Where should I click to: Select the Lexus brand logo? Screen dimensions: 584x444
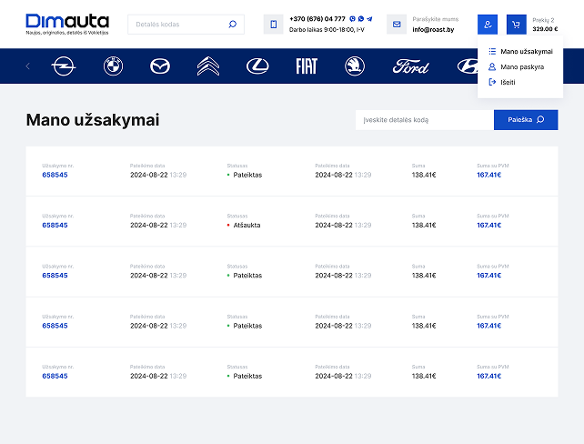[257, 66]
